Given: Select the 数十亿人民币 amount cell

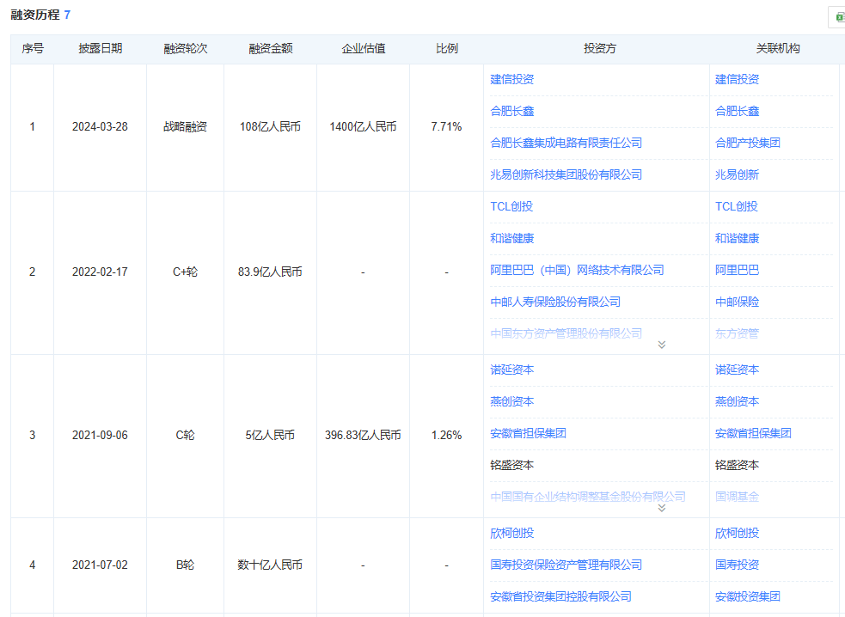Looking at the screenshot, I should click(271, 565).
